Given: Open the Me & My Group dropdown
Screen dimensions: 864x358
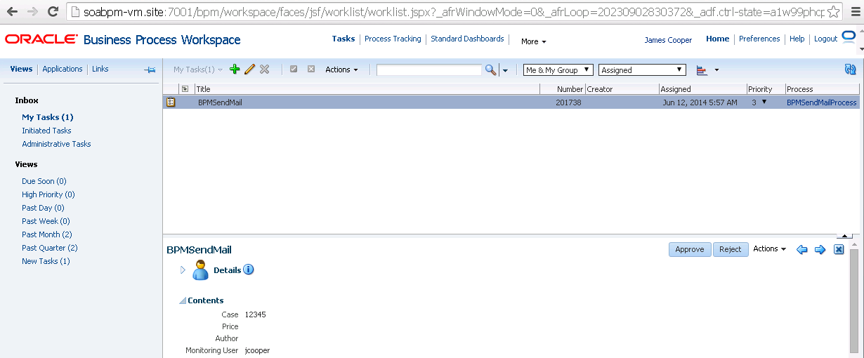Looking at the screenshot, I should click(558, 69).
